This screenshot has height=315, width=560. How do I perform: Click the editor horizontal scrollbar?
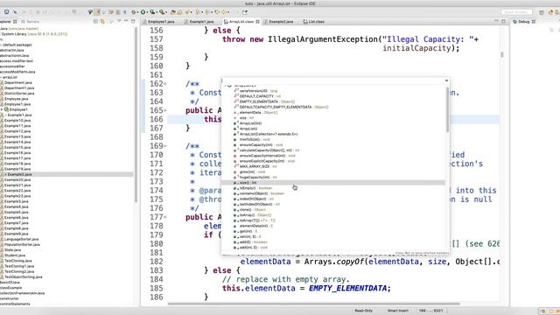[x=313, y=304]
